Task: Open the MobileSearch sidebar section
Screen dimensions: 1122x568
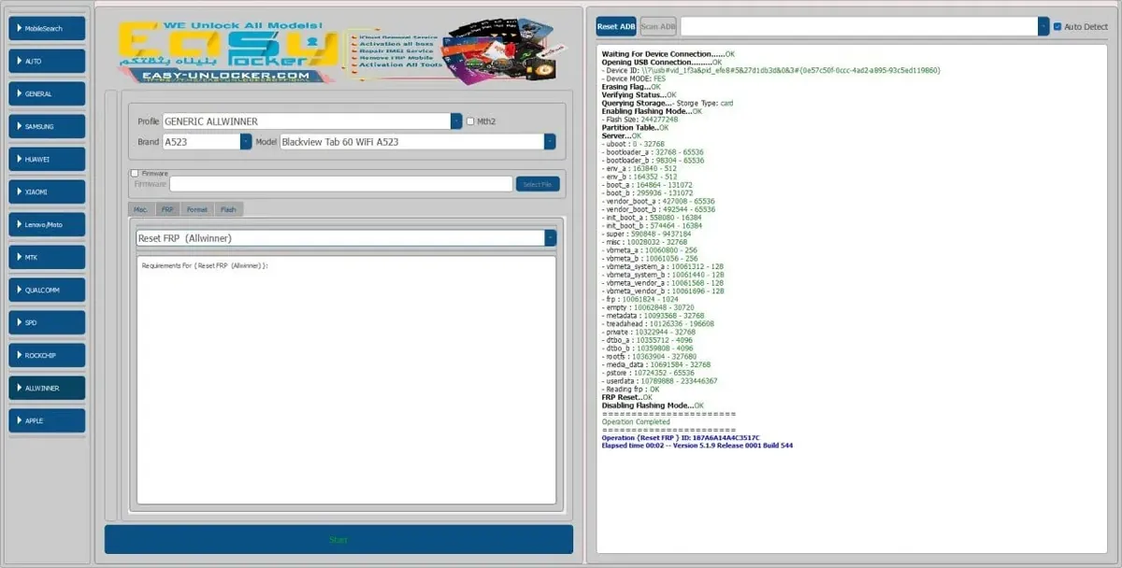Action: click(x=47, y=28)
